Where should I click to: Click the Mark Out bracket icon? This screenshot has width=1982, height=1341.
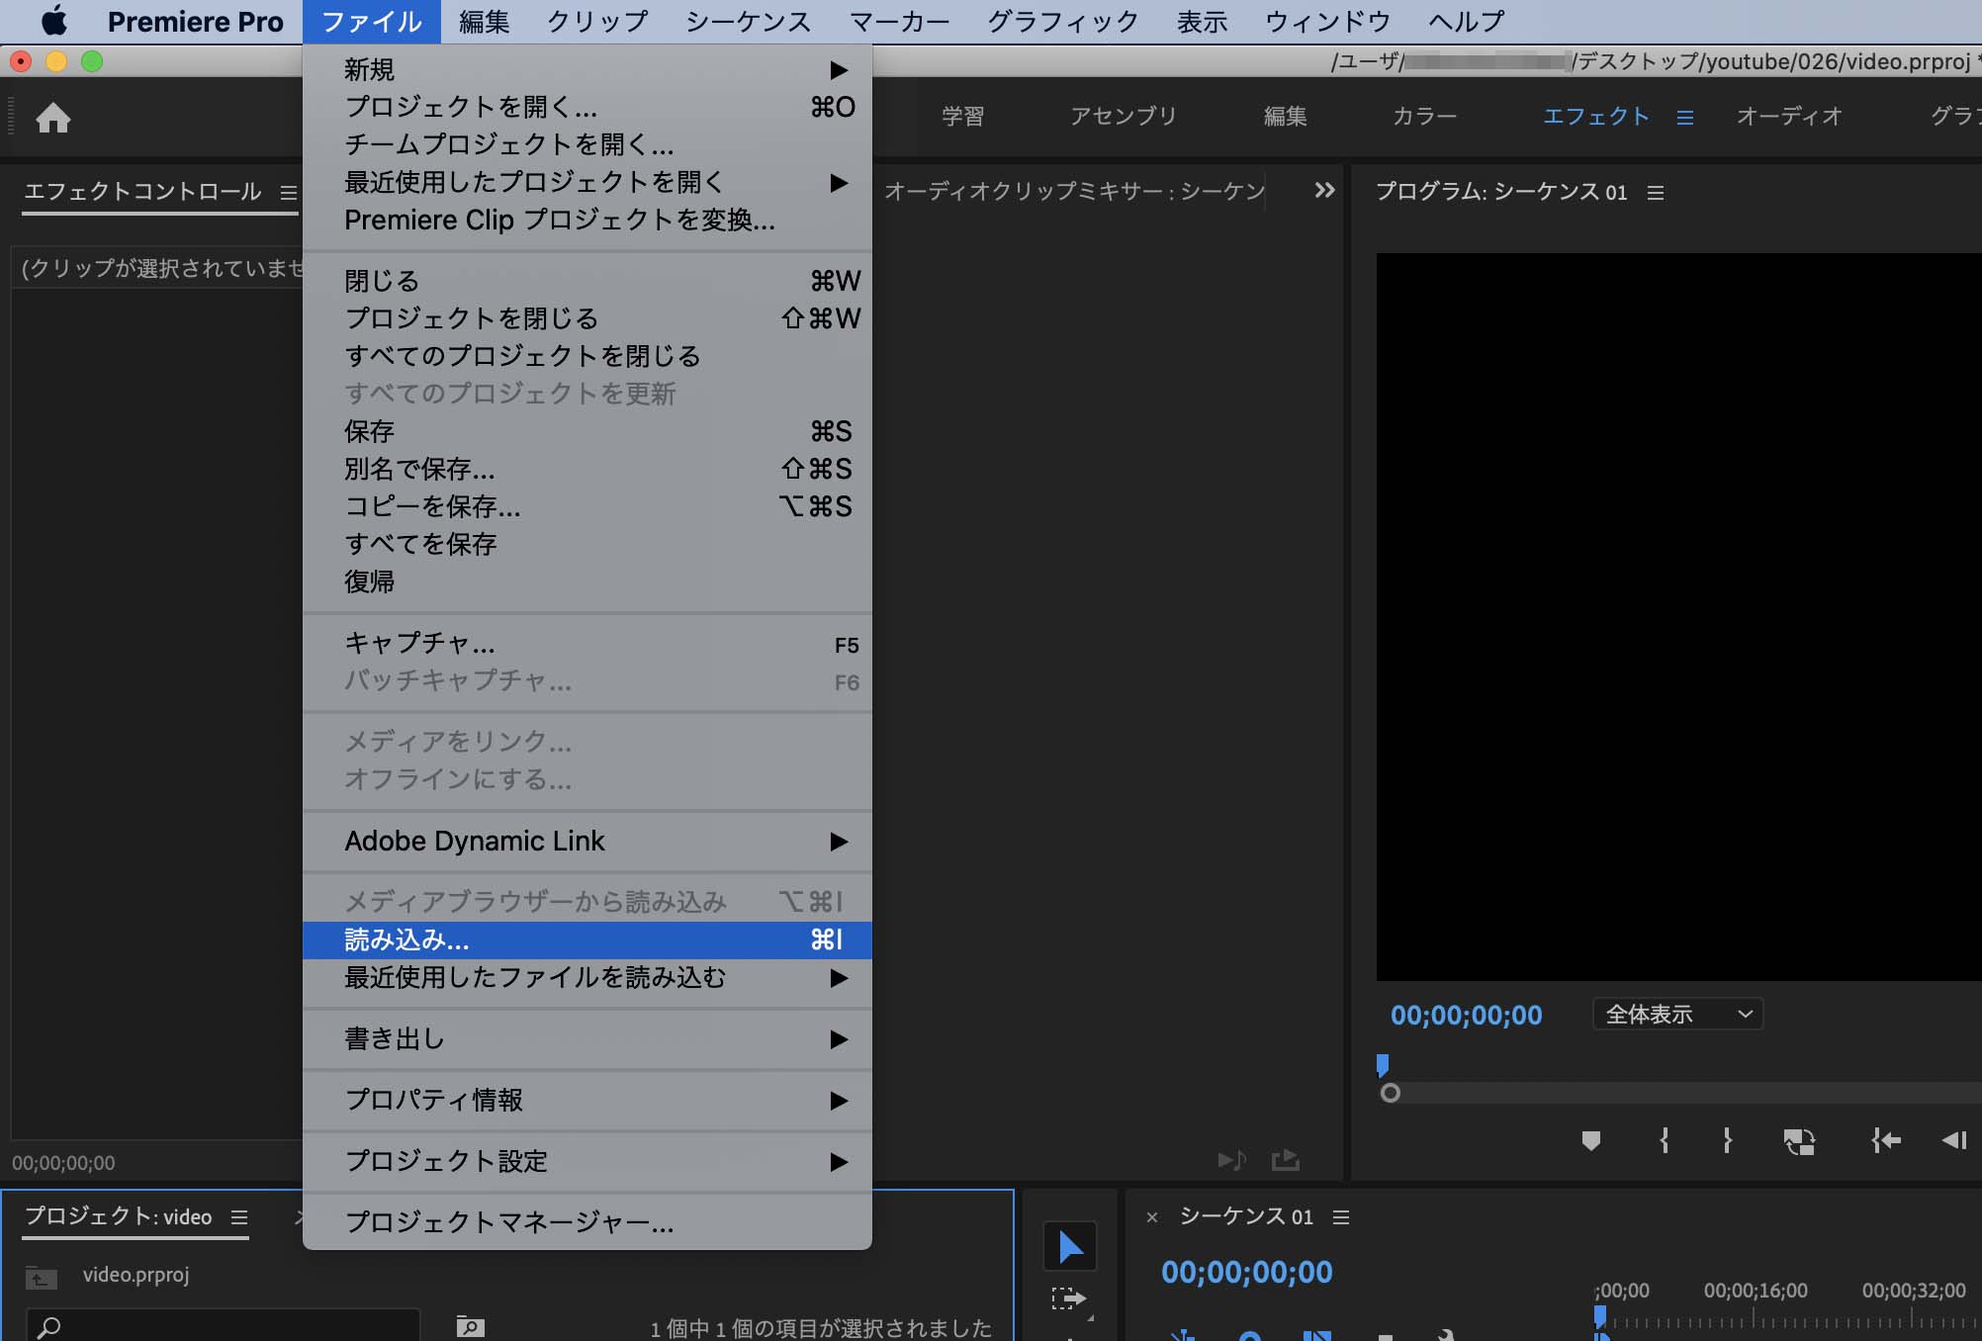coord(1727,1141)
